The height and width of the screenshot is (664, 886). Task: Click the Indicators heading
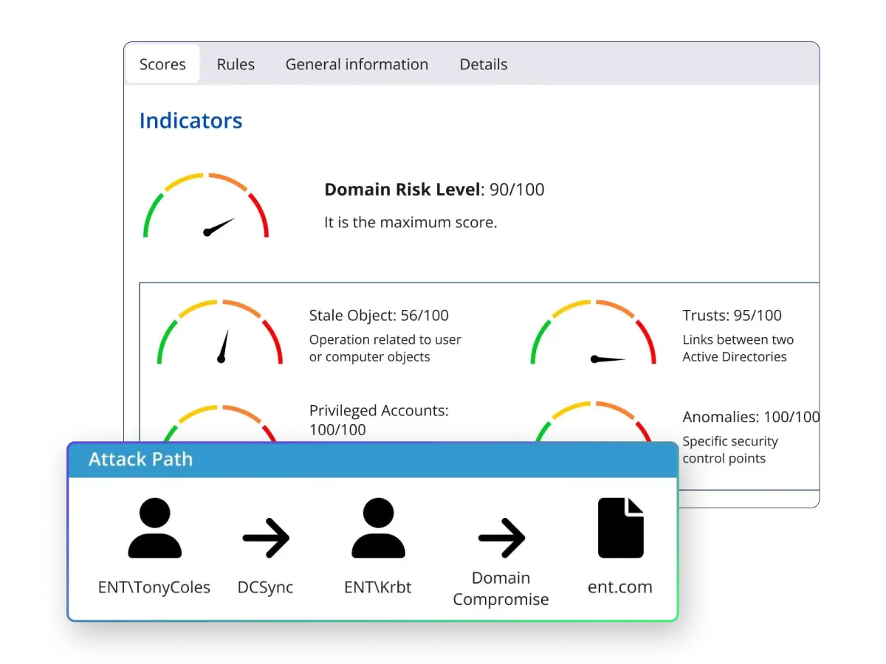pos(190,121)
